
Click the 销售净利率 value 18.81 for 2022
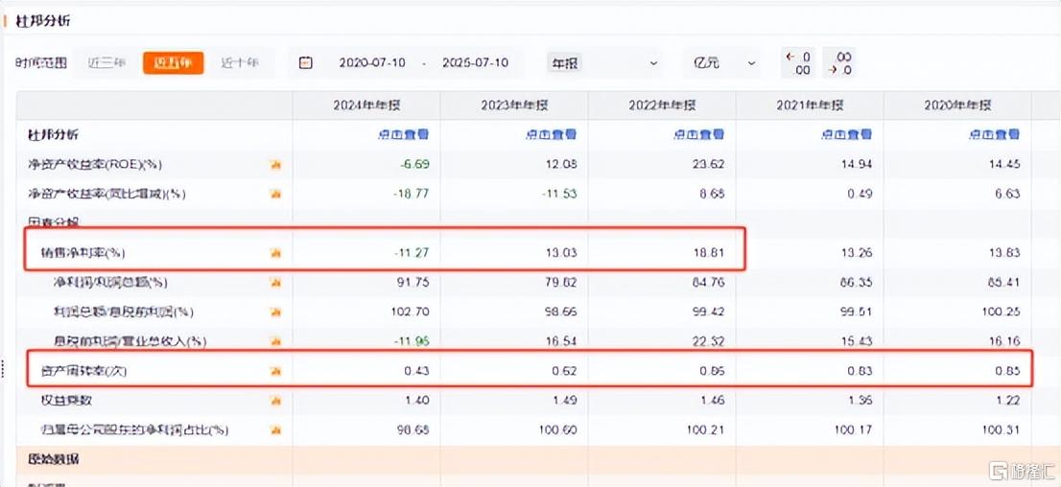711,253
